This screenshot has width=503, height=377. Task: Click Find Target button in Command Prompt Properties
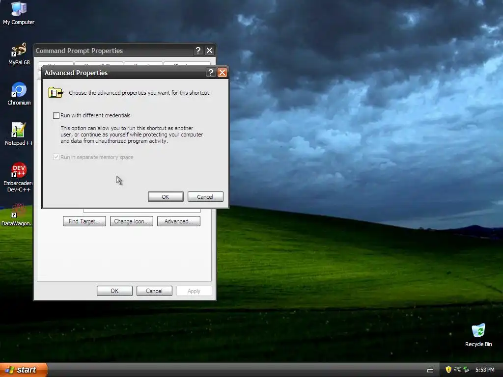coord(84,221)
